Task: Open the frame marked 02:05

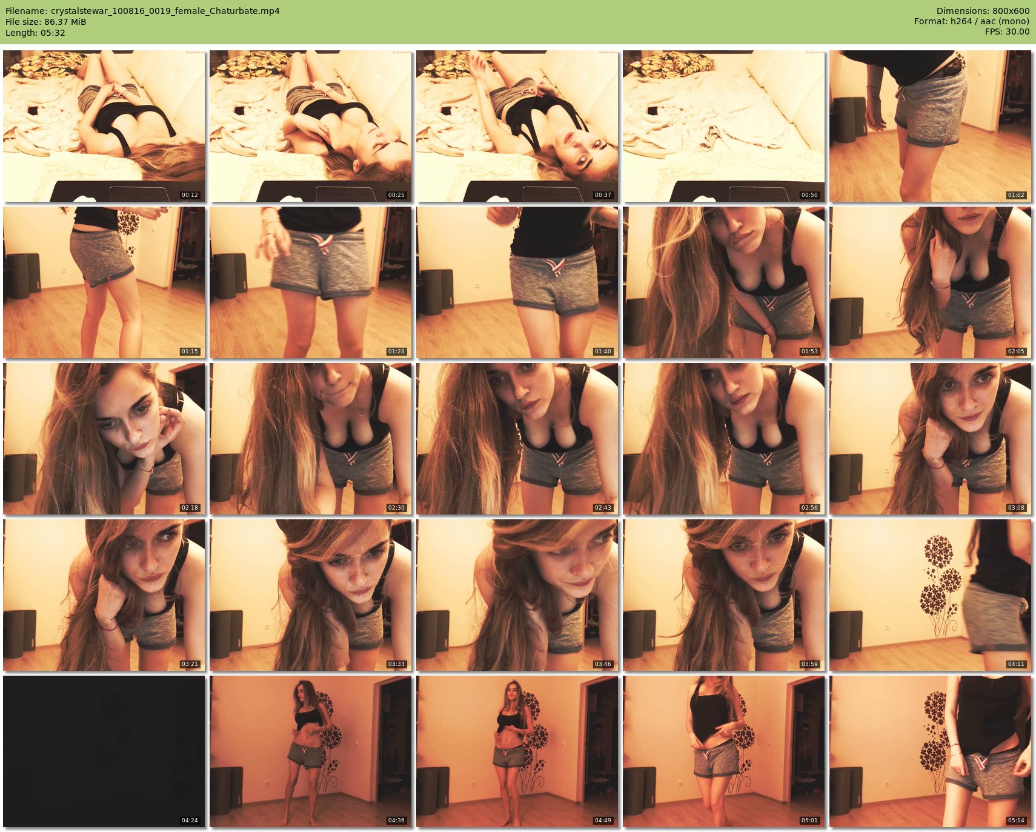Action: [931, 282]
